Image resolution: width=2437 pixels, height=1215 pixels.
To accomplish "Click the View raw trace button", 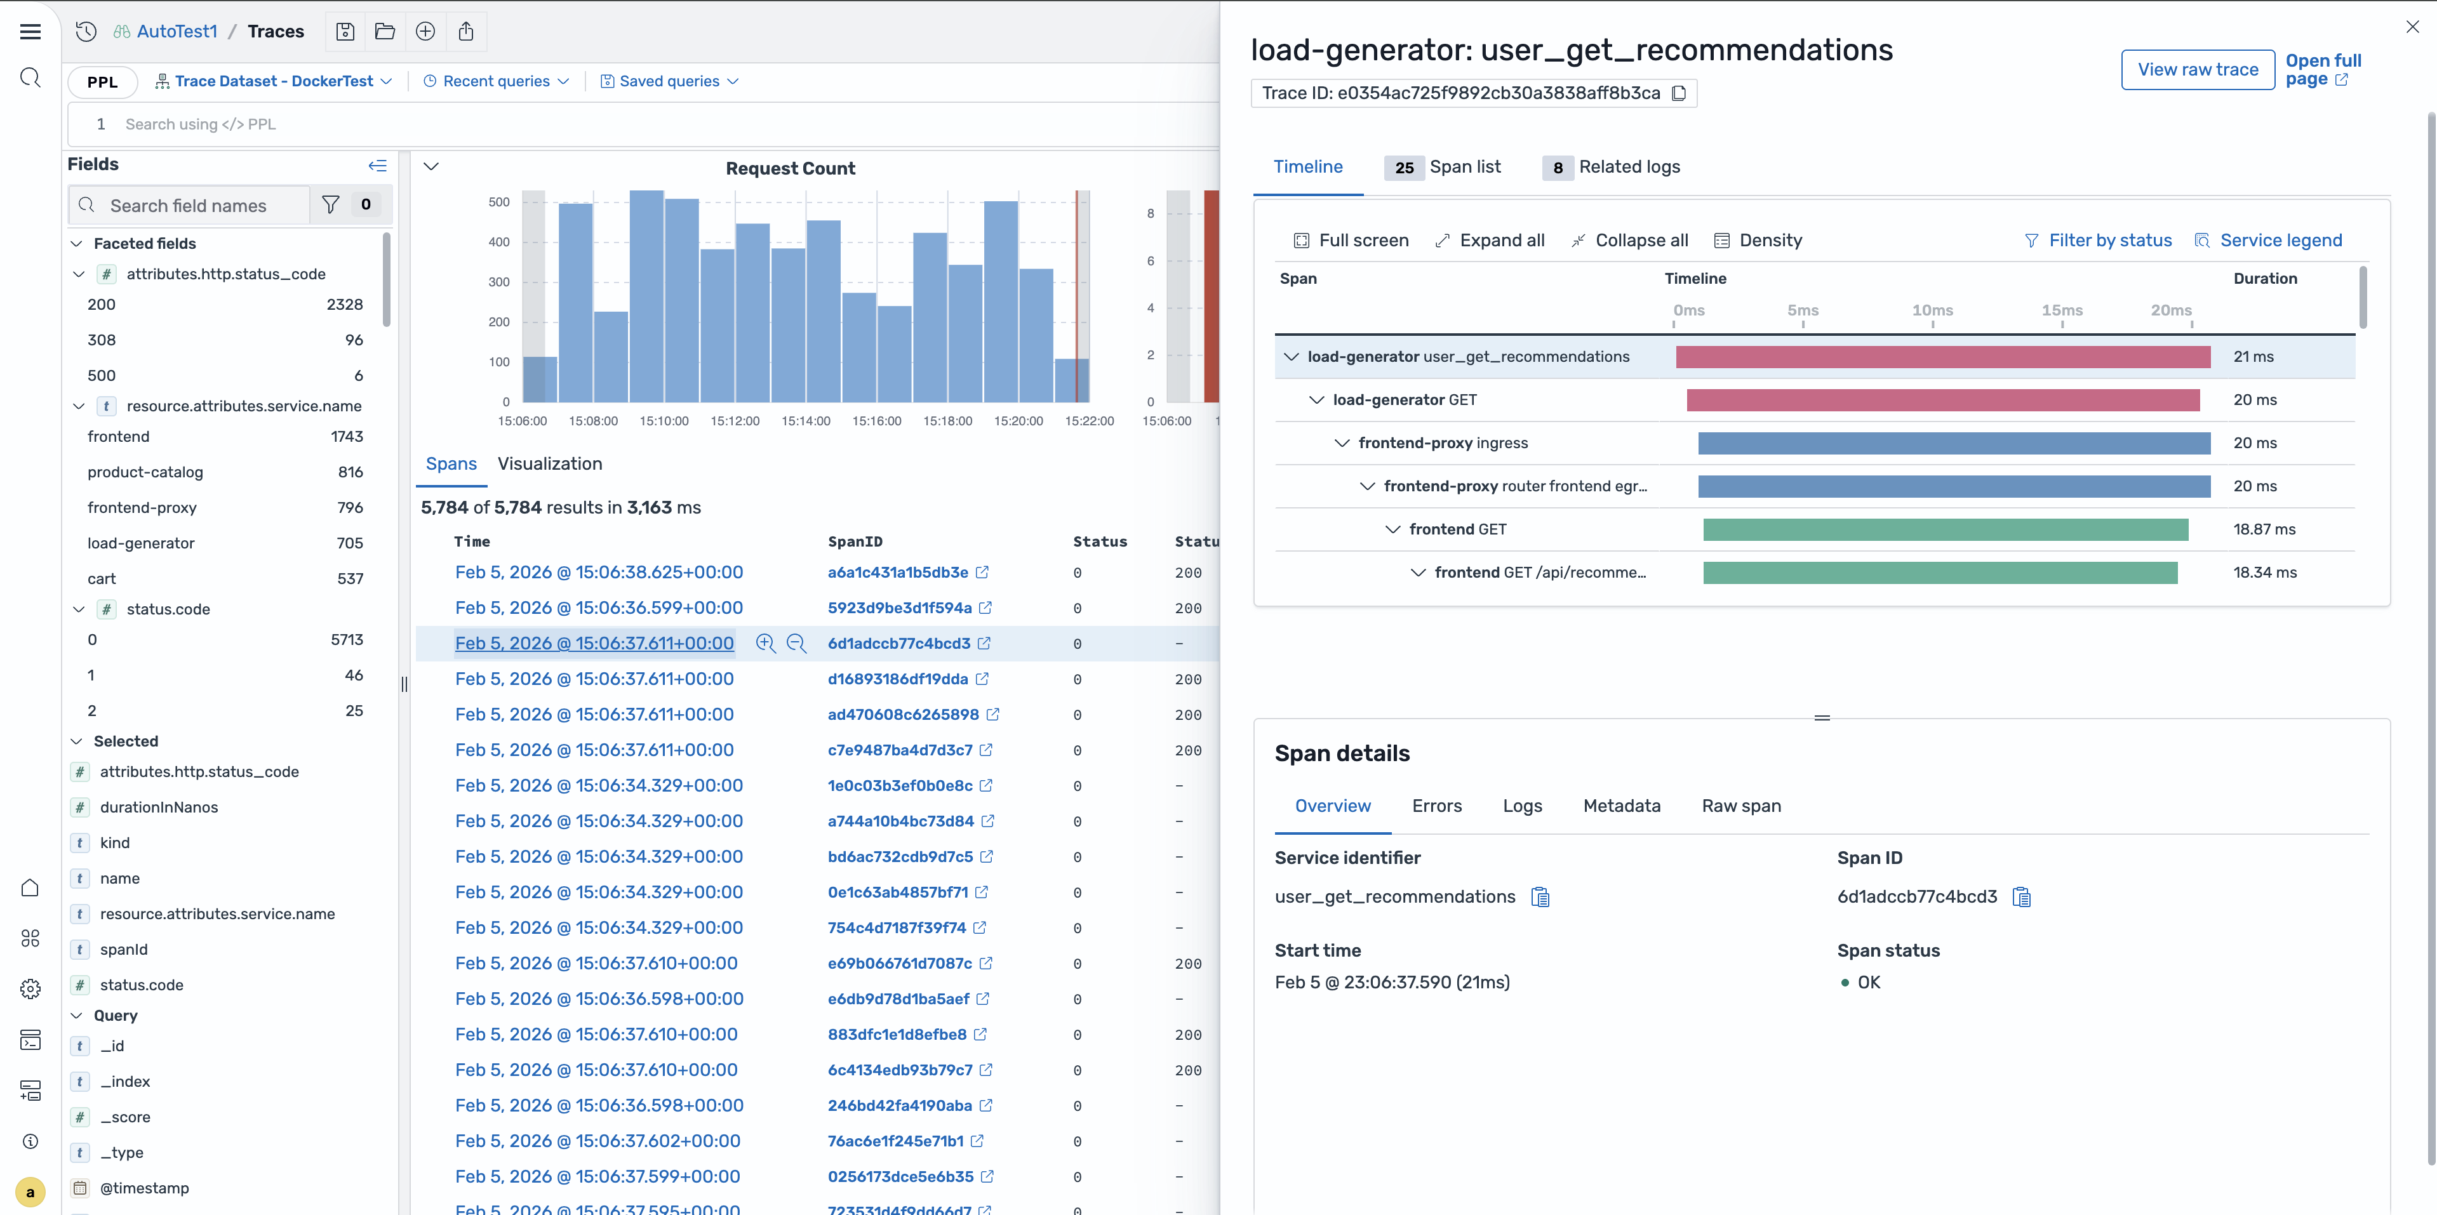I will 2197,69.
